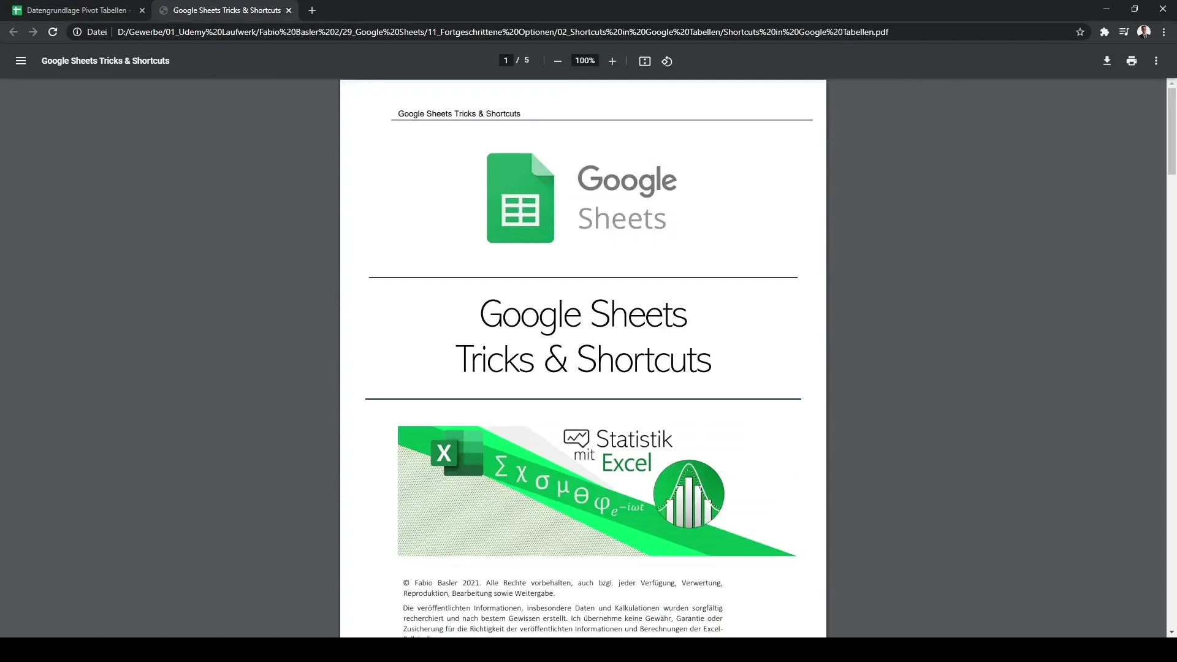Click the download icon to save PDF
Image resolution: width=1177 pixels, height=662 pixels.
[x=1107, y=61]
